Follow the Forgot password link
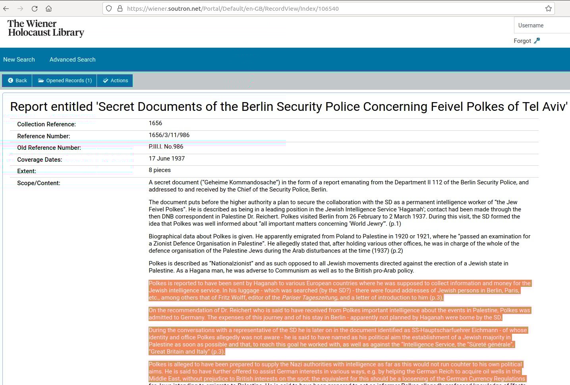The width and height of the screenshot is (570, 385). click(x=522, y=41)
